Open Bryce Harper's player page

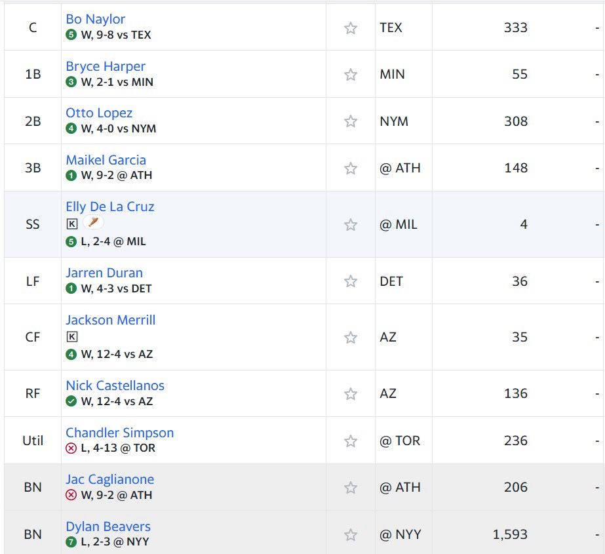(x=106, y=66)
